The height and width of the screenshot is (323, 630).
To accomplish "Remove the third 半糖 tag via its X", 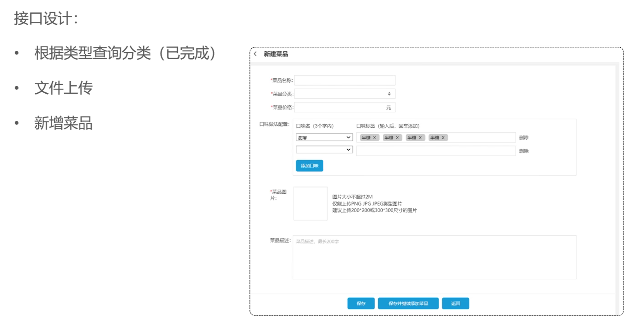I will click(x=420, y=138).
